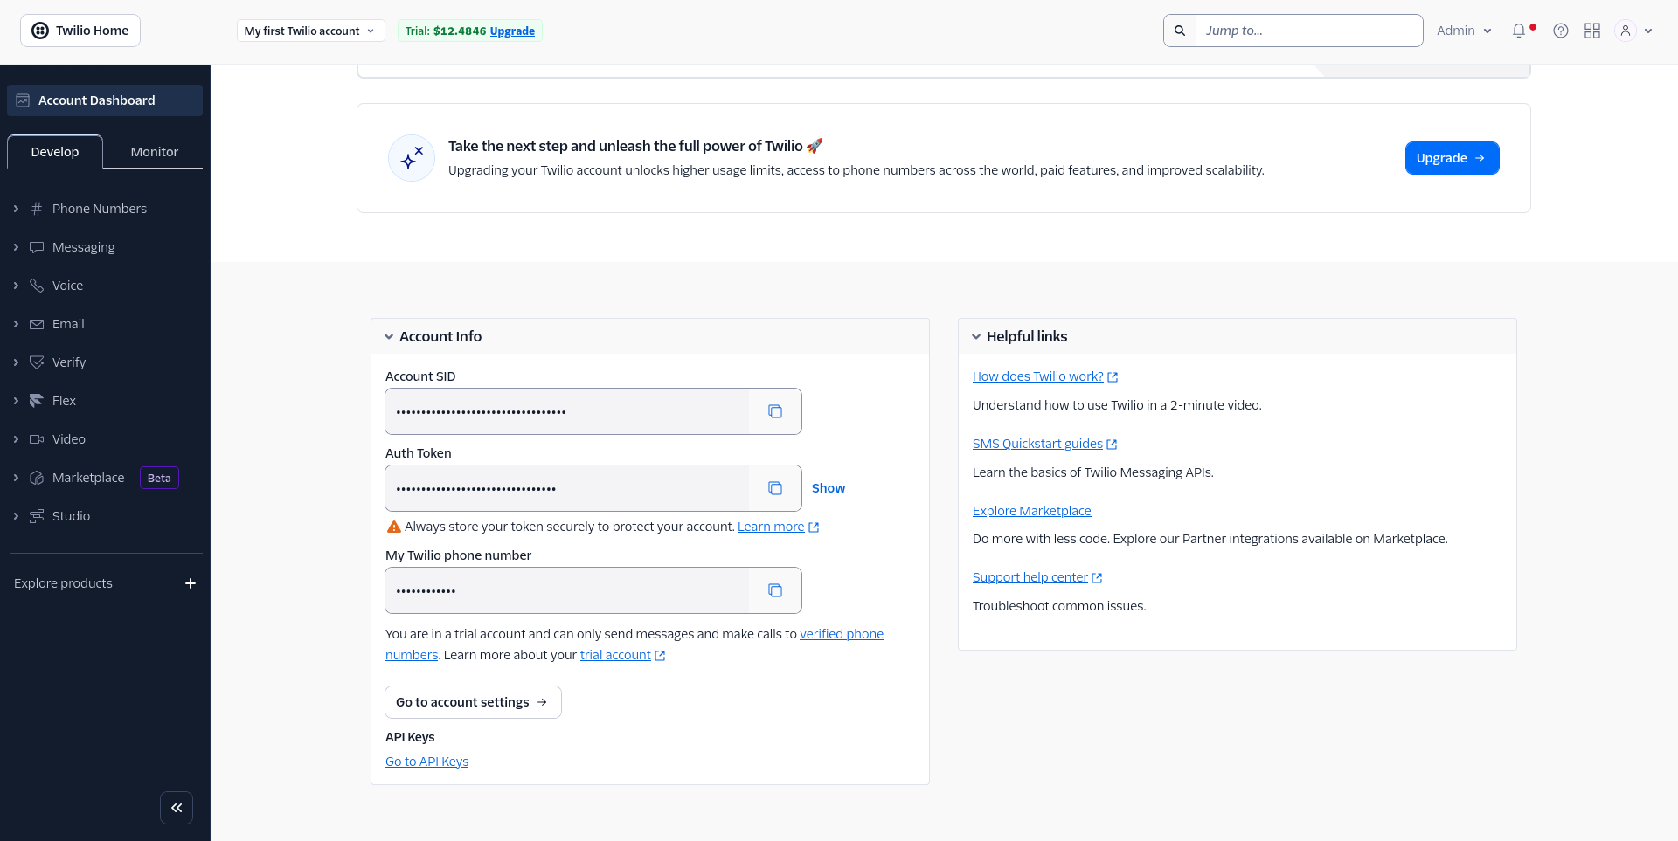Copy the Twilio phone number using copy icon
Image resolution: width=1678 pixels, height=841 pixels.
(774, 590)
